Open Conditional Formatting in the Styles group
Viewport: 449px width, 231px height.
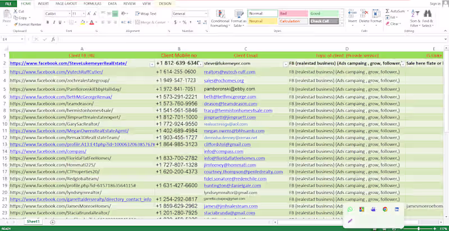pyautogui.click(x=220, y=19)
